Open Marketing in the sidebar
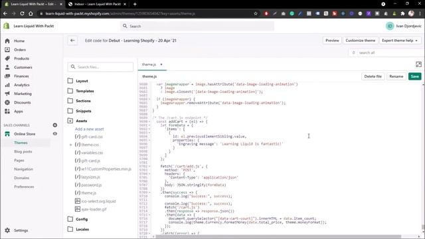 click(x=23, y=94)
